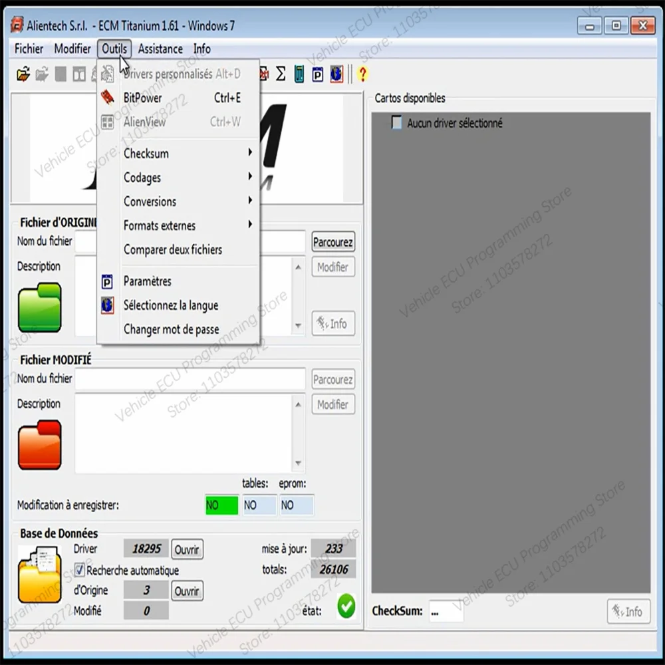This screenshot has width=665, height=665.
Task: Click Info button beside CheckSum field
Action: tap(628, 611)
